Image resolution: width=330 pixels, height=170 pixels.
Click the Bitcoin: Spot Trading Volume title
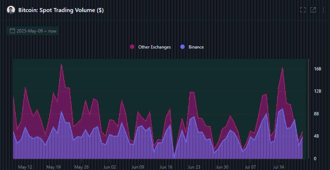61,10
